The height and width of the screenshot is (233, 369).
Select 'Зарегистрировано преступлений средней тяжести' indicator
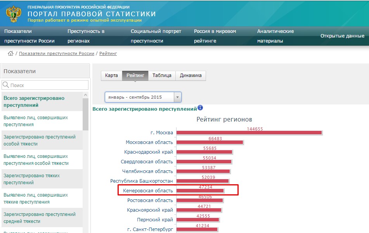[x=42, y=218]
